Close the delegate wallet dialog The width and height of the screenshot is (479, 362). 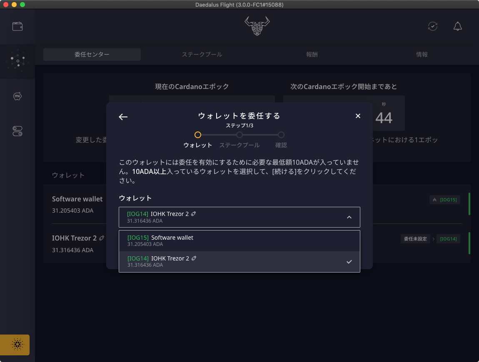coord(358,116)
